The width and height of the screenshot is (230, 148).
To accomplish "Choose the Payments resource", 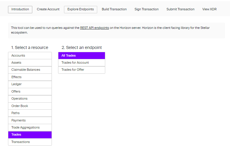I will [x=30, y=120].
